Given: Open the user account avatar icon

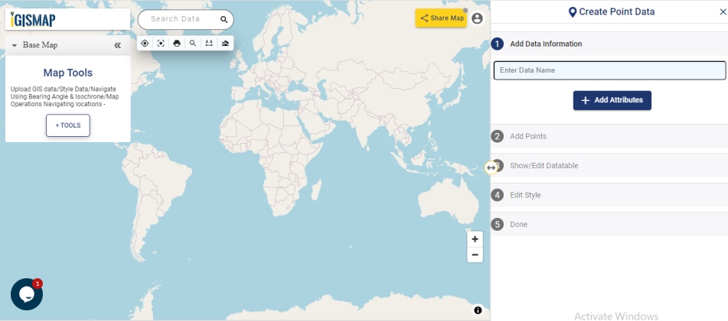Looking at the screenshot, I should (x=477, y=18).
